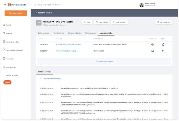Click the plus icon beside Adicione uma observação

(x=41, y=78)
